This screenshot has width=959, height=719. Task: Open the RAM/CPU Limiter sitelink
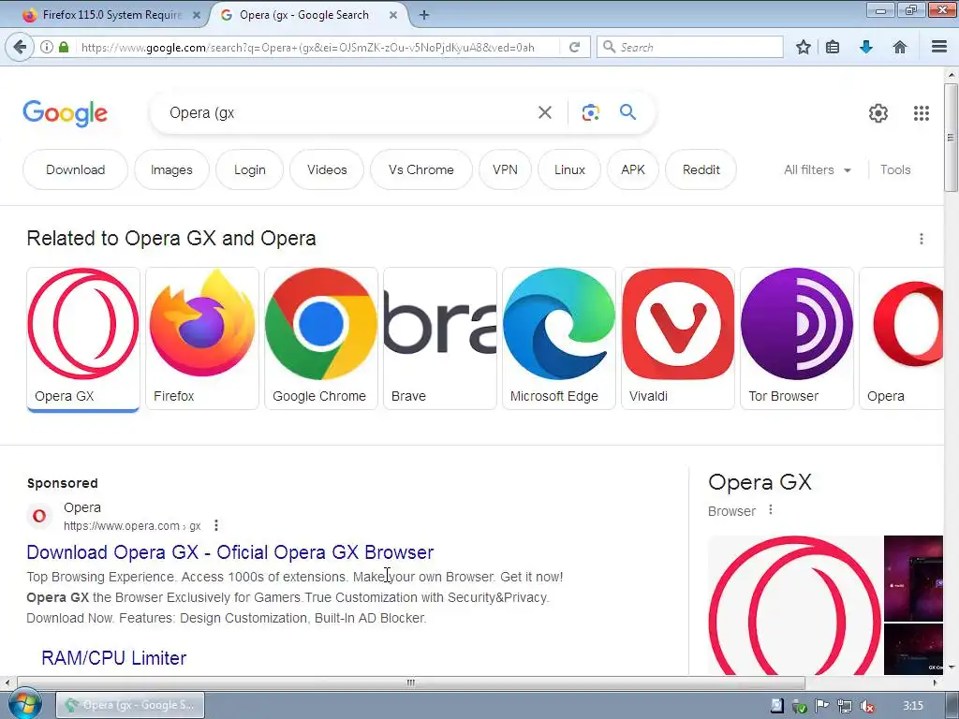pos(113,658)
